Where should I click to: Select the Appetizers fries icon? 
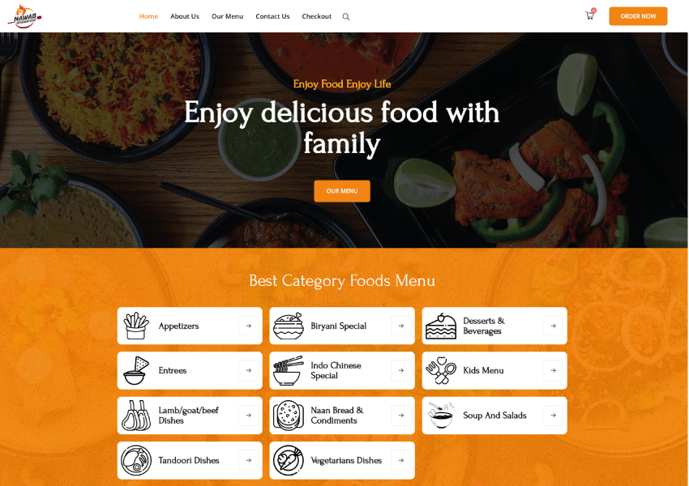point(136,326)
